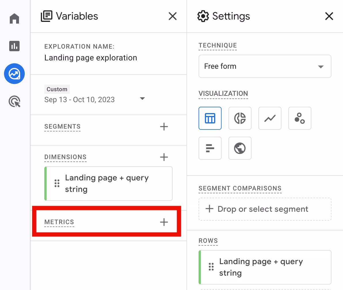
Task: Click Drop or select segment area
Action: click(265, 209)
